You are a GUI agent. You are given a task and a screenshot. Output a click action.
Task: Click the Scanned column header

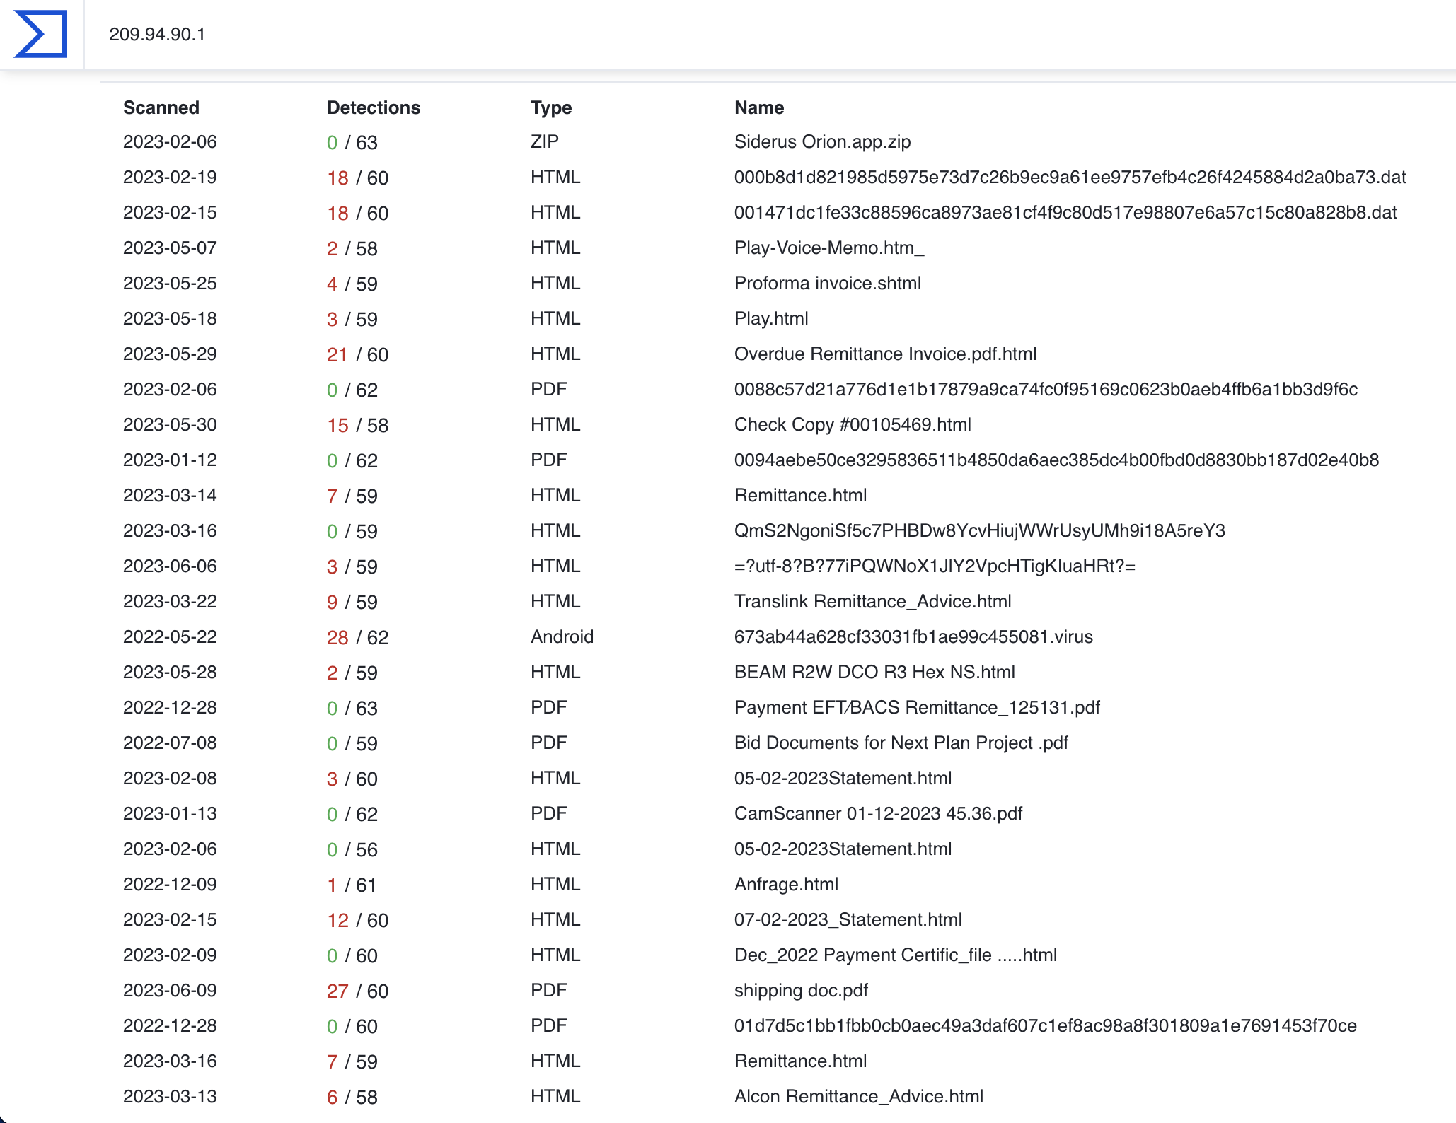161,107
